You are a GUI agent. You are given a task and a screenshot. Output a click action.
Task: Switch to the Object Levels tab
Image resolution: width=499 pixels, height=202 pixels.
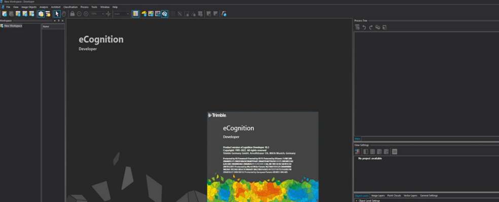362,195
